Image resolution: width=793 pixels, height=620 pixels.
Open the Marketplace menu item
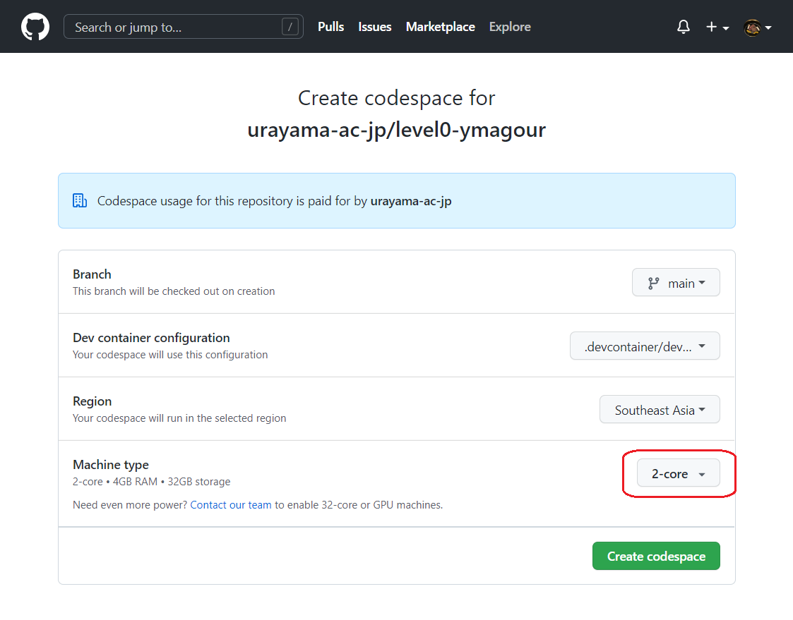coord(440,27)
